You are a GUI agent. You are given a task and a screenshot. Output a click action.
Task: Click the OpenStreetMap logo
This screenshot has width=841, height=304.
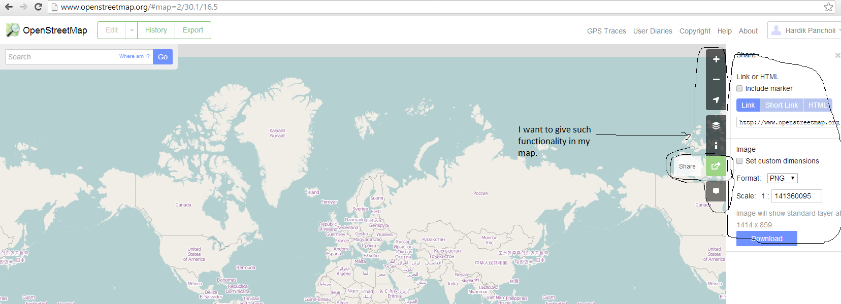[x=13, y=30]
